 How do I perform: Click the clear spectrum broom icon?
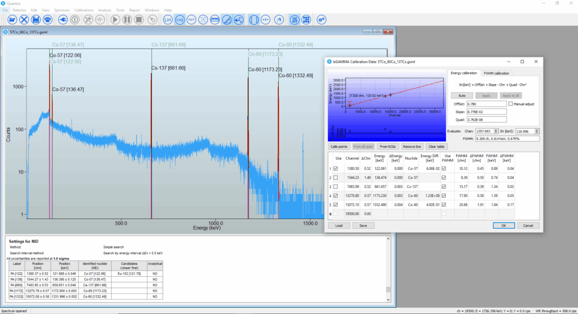tap(152, 20)
